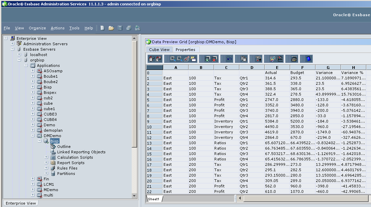
Task: Open the View menu
Action: coord(19,28)
